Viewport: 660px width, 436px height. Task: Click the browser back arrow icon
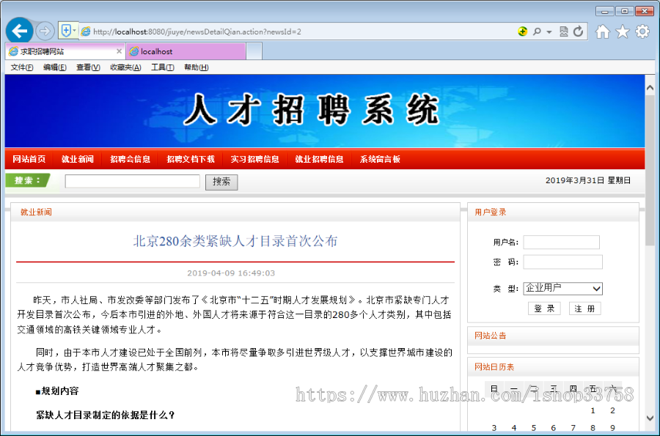point(18,30)
